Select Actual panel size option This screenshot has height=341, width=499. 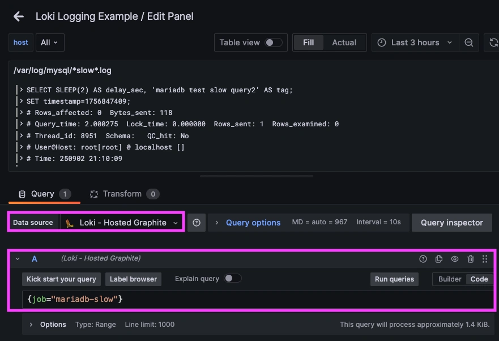point(344,42)
